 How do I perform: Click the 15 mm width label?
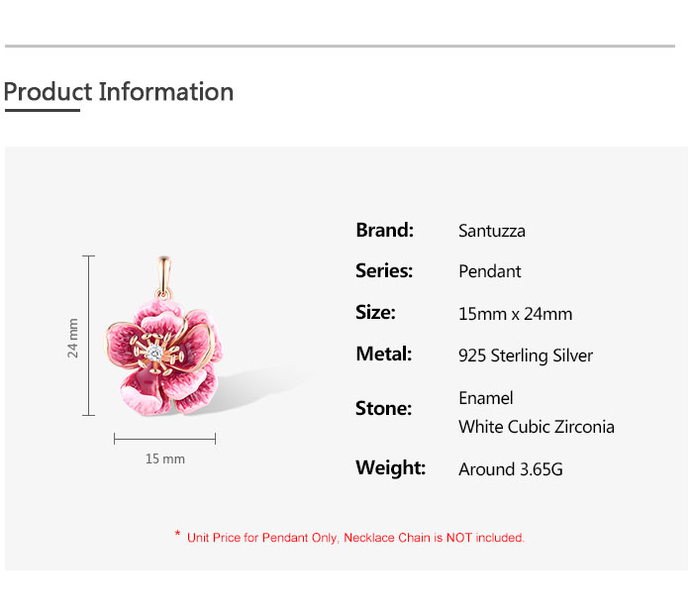point(165,458)
